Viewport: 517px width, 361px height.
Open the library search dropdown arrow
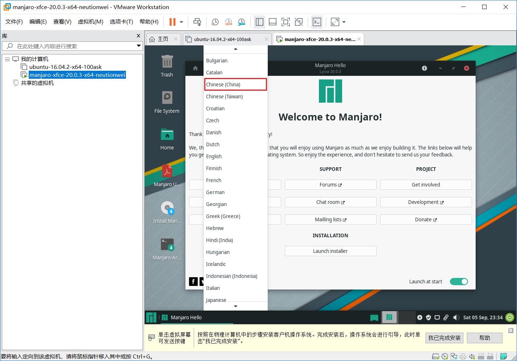139,46
